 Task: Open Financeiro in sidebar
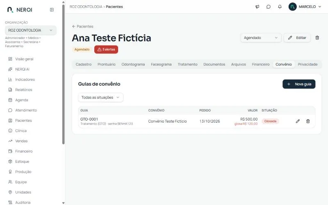(x=20, y=151)
